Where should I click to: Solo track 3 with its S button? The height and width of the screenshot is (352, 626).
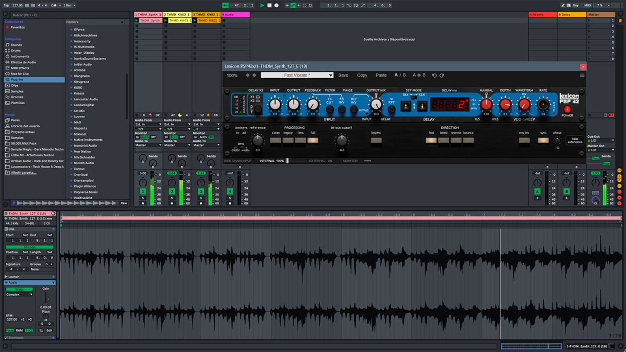(x=201, y=198)
